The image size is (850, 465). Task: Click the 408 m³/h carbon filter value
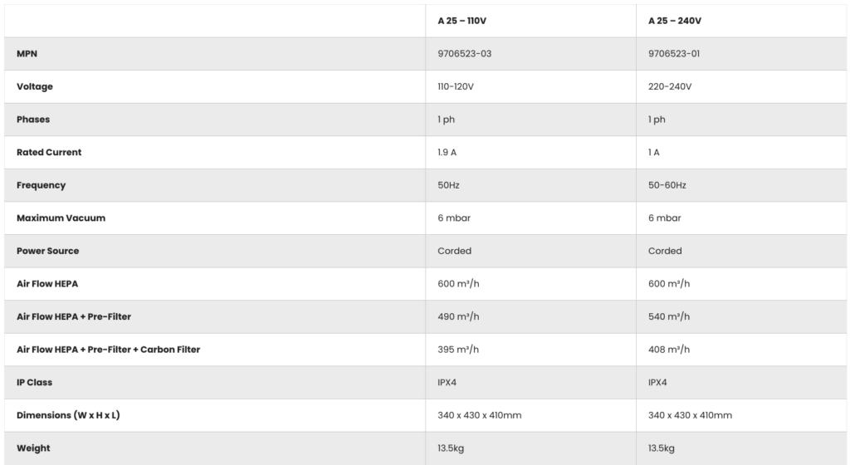[669, 350]
